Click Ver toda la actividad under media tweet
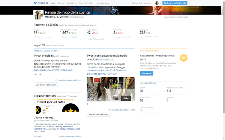This screenshot has height=140, width=225. (121, 110)
